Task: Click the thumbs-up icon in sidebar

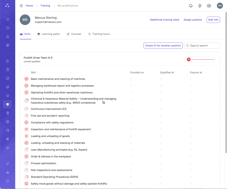Action: (8, 61)
